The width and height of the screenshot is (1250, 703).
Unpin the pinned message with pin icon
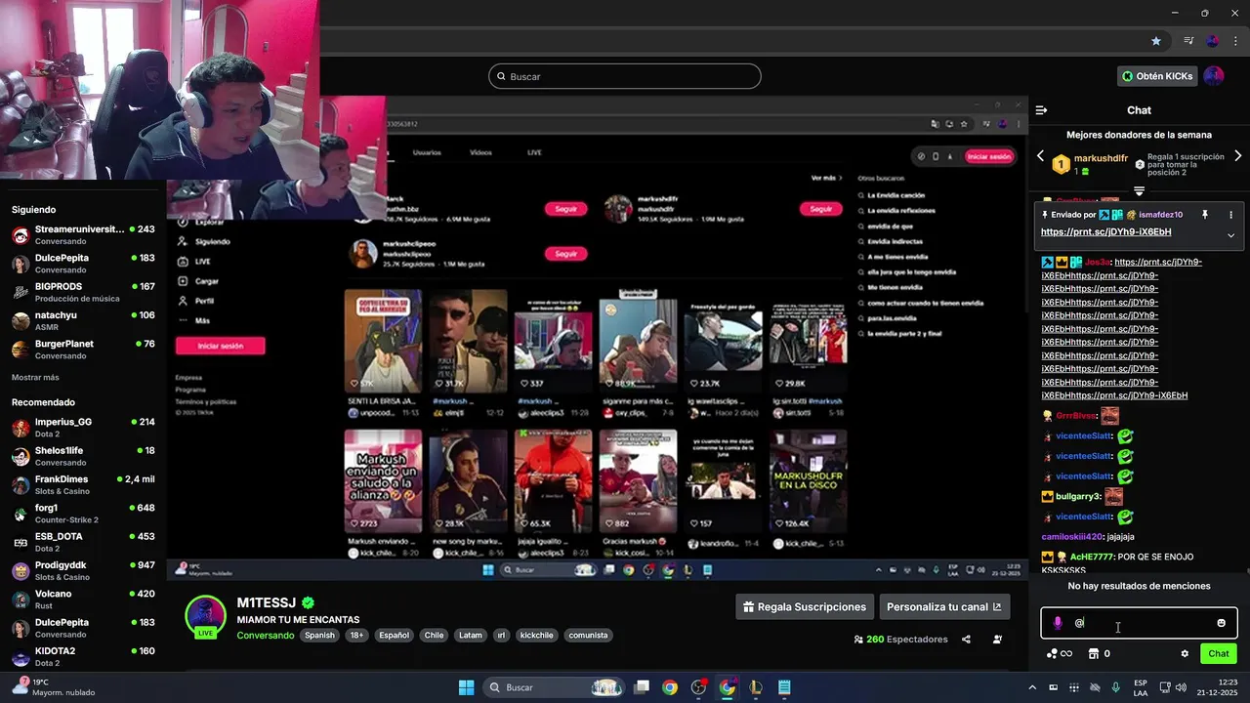coord(1205,215)
